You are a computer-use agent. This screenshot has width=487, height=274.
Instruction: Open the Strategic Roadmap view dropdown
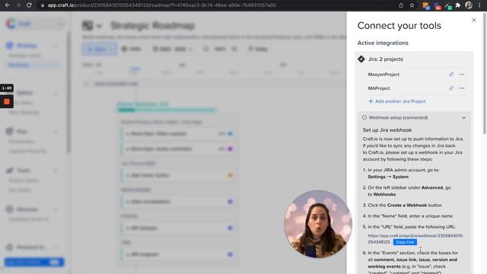(99, 26)
